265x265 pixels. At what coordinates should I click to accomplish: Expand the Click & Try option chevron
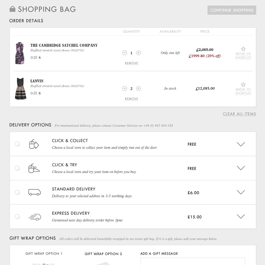241,168
